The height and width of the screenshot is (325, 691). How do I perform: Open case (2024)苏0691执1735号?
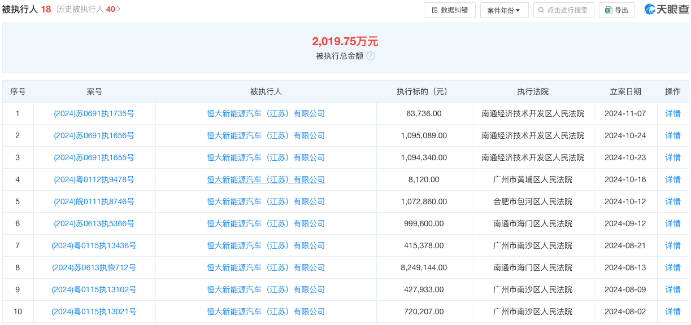click(x=94, y=113)
